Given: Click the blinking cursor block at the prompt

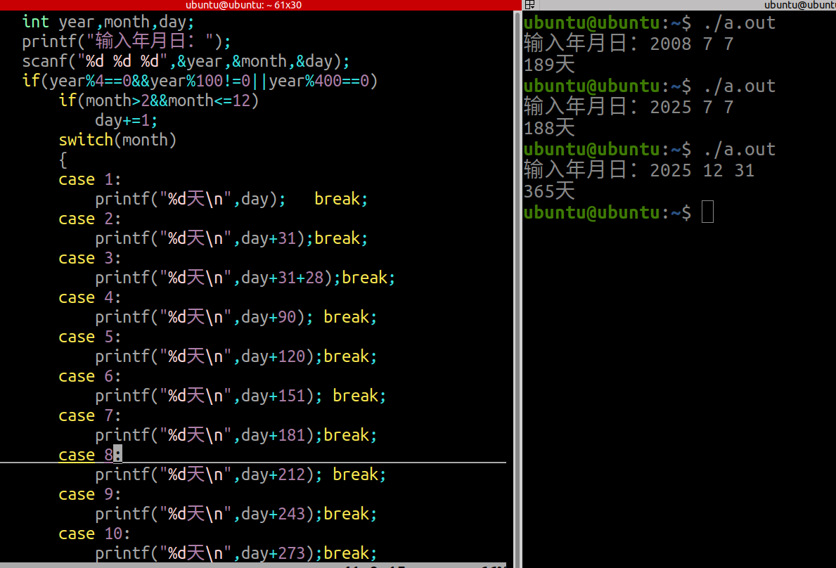Looking at the screenshot, I should 707,212.
